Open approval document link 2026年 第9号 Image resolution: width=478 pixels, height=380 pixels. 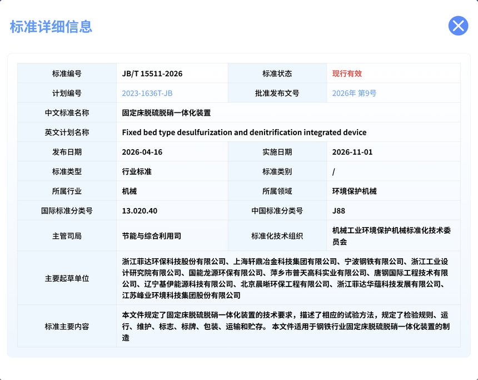pos(354,93)
